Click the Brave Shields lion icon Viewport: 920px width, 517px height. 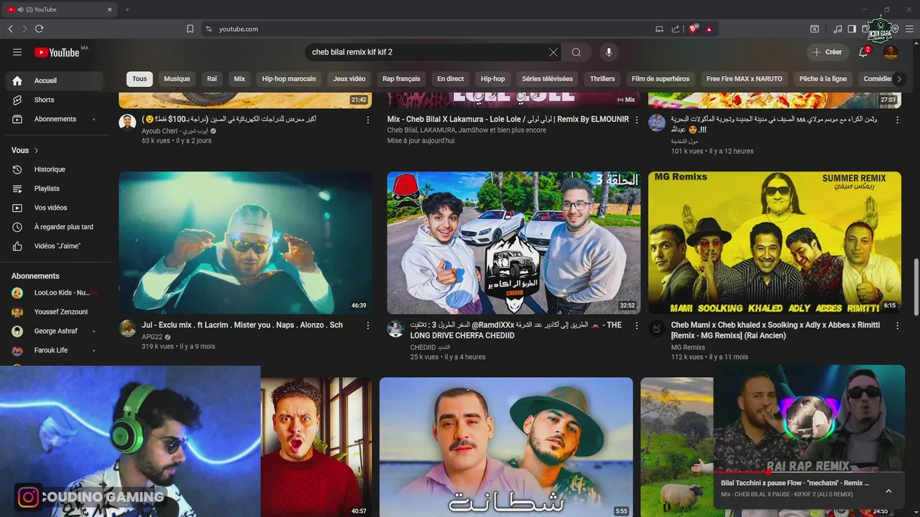[694, 29]
